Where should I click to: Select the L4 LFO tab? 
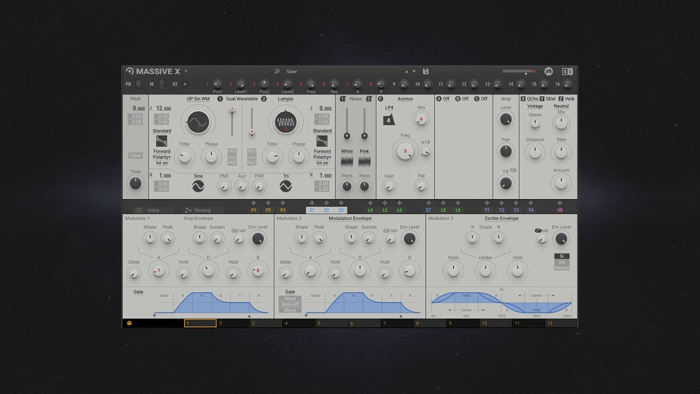370,210
